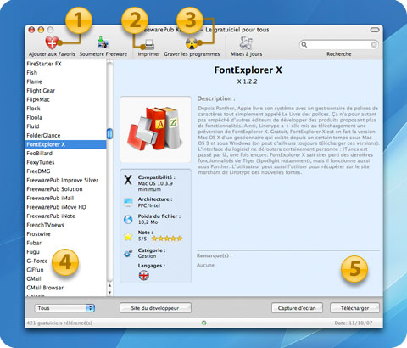Select Flock in the list
Viewport: 407px width, 348px height.
pyautogui.click(x=65, y=109)
